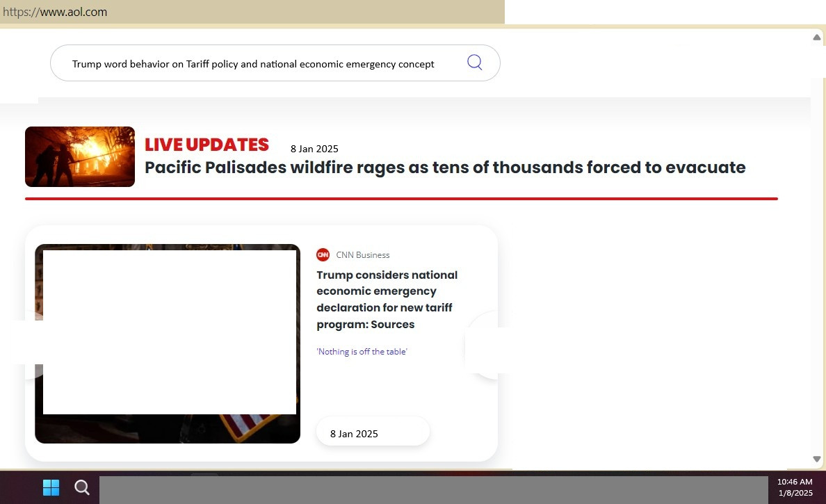
Task: Click the scrollbar down arrow
Action: (816, 460)
